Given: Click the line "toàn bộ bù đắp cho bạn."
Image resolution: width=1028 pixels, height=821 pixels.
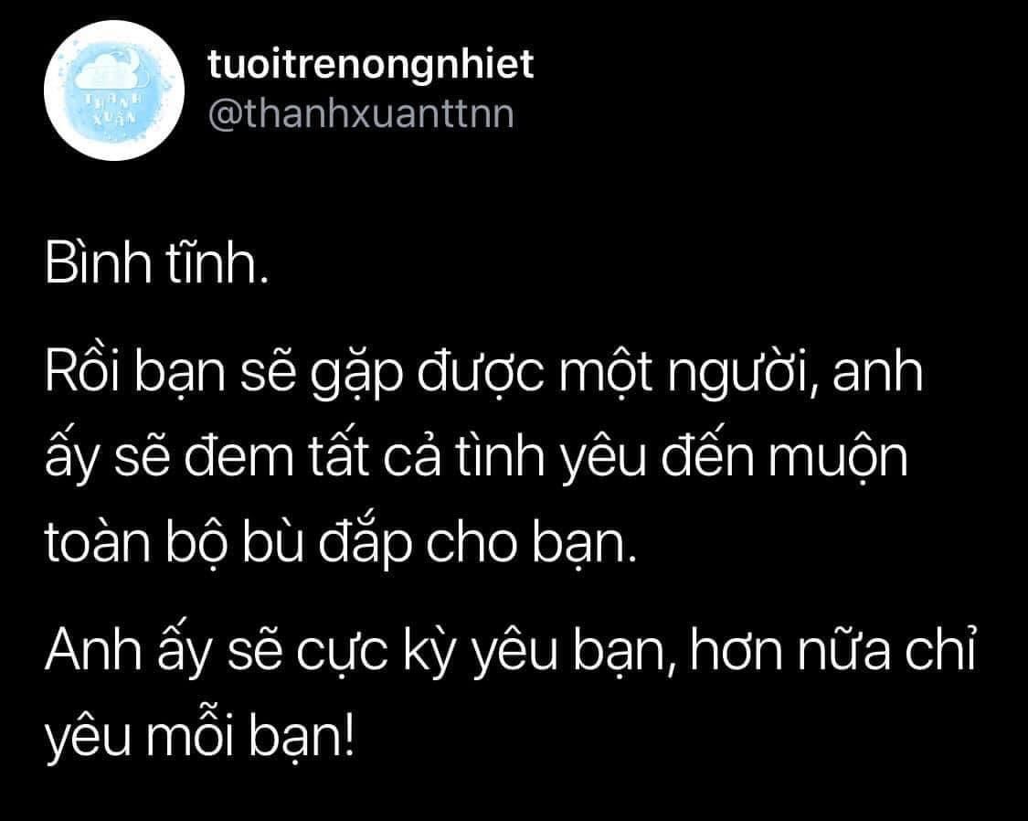Looking at the screenshot, I should pos(341,543).
